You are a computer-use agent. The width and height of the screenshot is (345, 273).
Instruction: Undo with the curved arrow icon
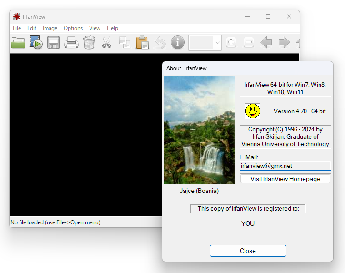point(160,42)
